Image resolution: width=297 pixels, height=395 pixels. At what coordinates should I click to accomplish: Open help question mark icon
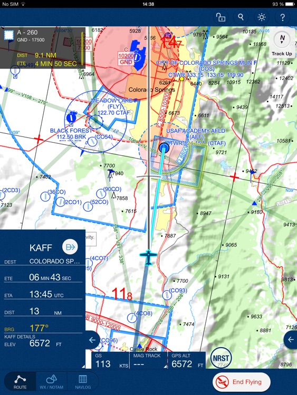click(283, 17)
